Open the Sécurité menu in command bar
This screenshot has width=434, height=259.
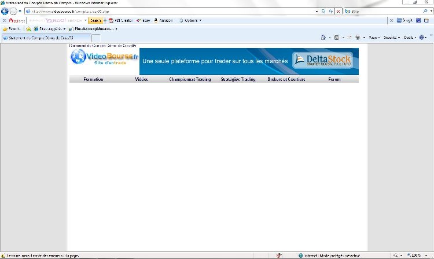click(392, 38)
